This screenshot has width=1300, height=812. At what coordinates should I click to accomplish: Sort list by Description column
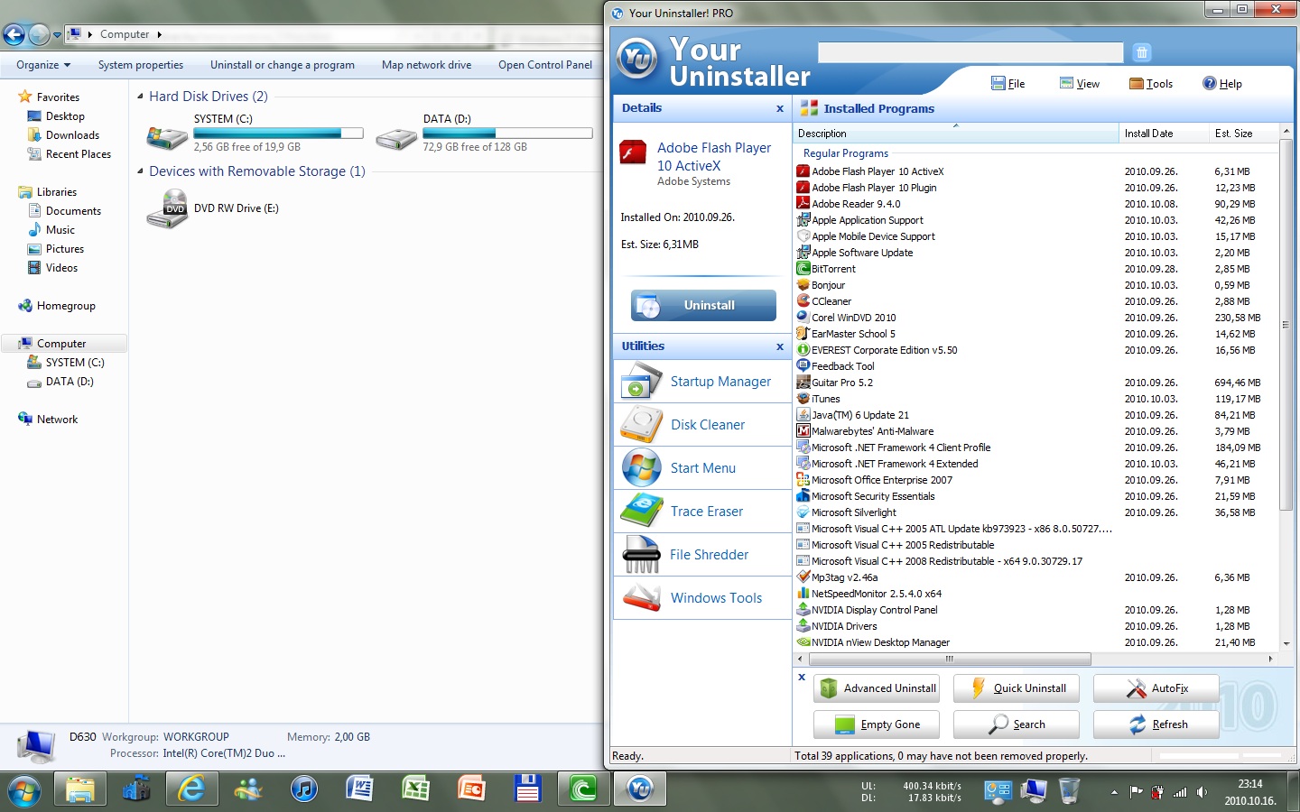pyautogui.click(x=956, y=134)
